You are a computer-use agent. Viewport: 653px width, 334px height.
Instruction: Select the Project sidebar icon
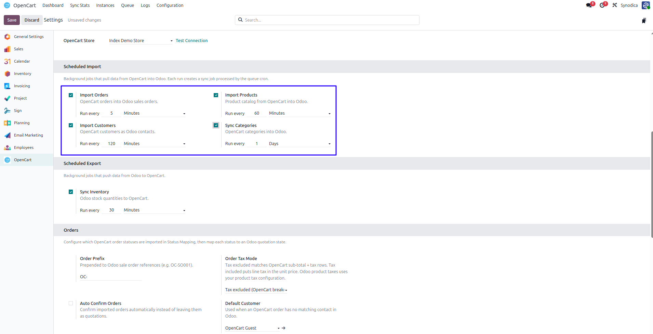point(7,98)
